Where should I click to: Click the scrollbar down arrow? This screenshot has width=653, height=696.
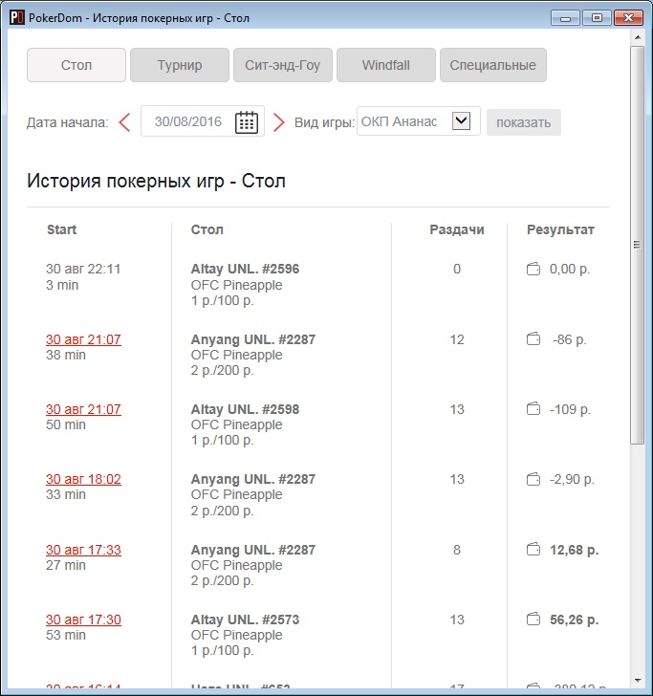pos(638,681)
